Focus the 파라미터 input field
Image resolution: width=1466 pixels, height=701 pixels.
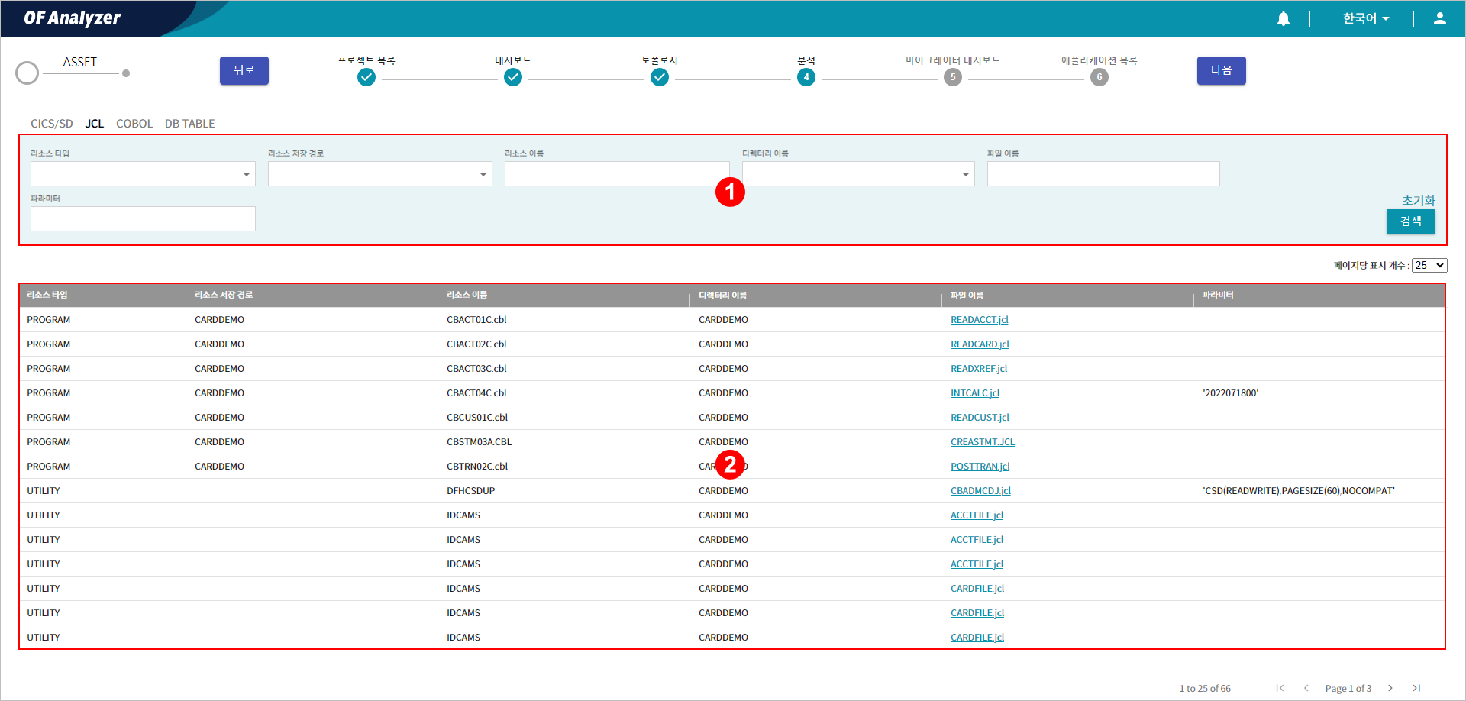click(x=143, y=219)
